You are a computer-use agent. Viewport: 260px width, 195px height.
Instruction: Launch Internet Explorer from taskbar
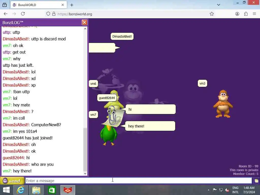(20, 190)
